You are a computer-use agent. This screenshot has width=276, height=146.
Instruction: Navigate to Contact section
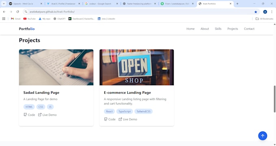[x=249, y=29]
